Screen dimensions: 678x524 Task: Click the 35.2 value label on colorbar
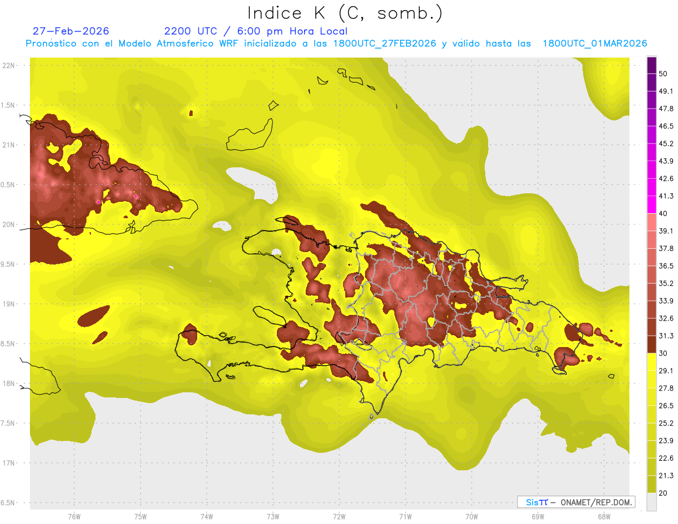coord(666,283)
